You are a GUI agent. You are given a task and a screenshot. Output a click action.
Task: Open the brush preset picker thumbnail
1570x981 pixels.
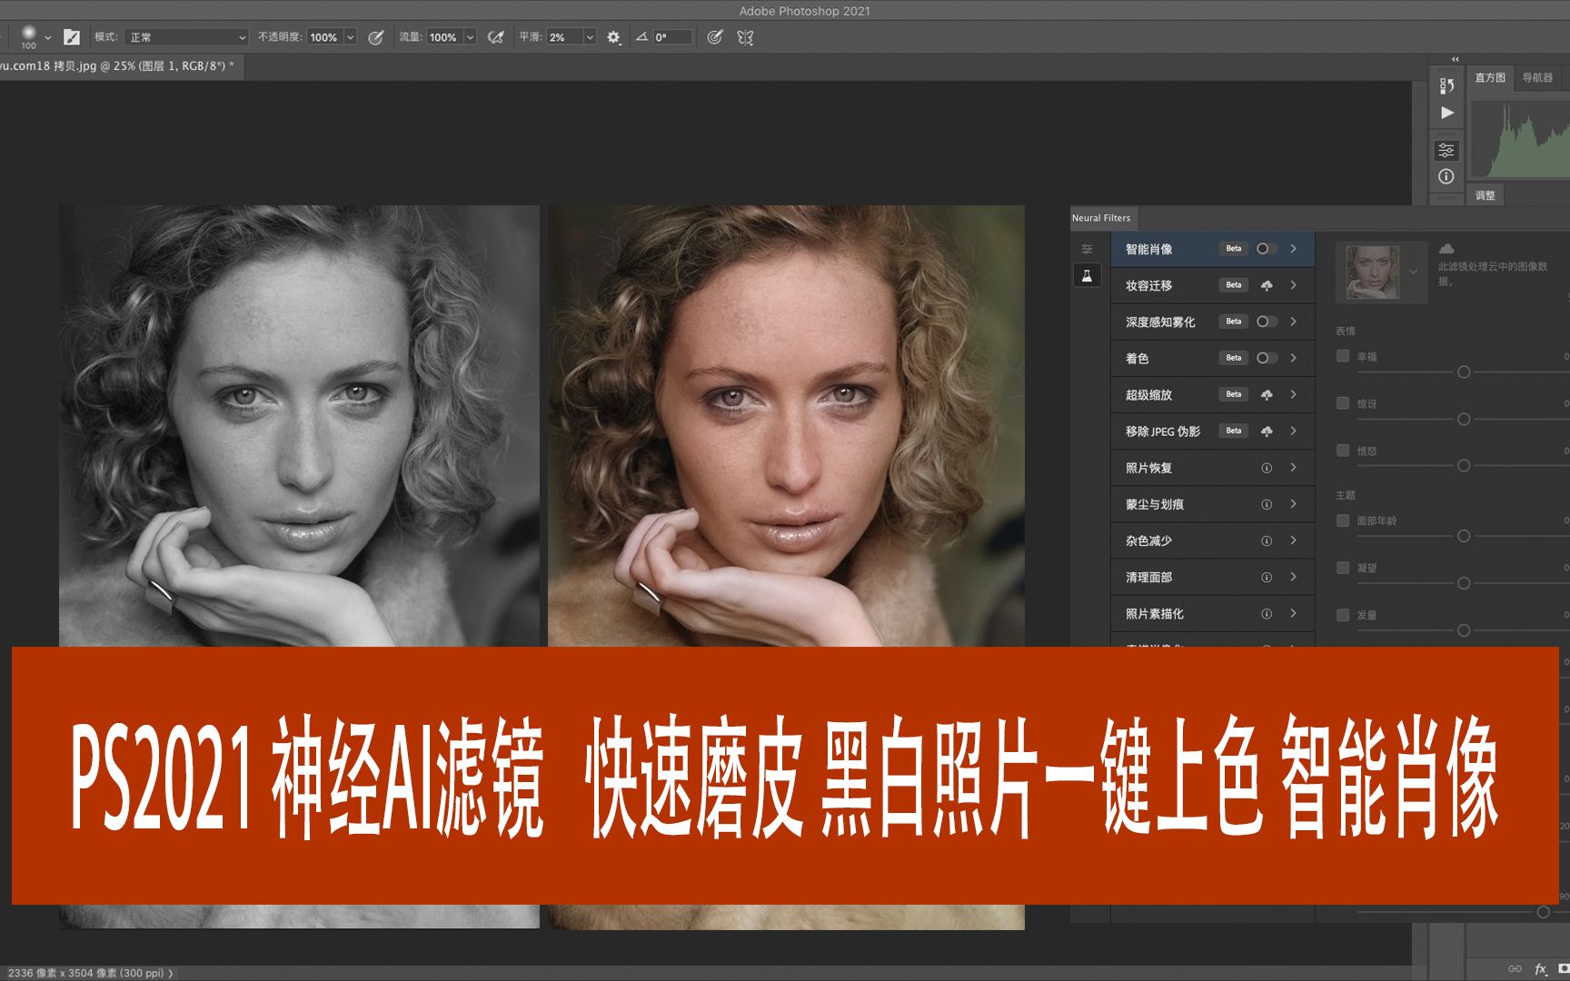(28, 35)
